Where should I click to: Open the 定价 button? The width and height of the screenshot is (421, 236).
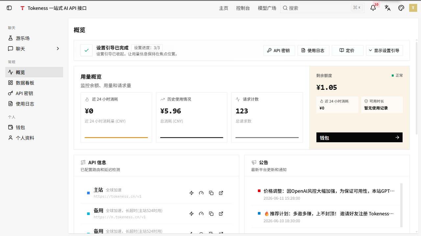coord(348,50)
